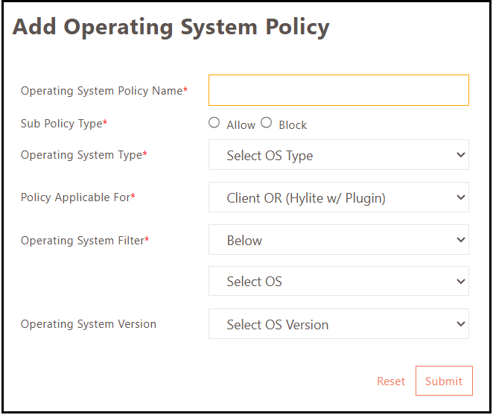Click the Operating System Version label
493x415 pixels.
click(88, 324)
